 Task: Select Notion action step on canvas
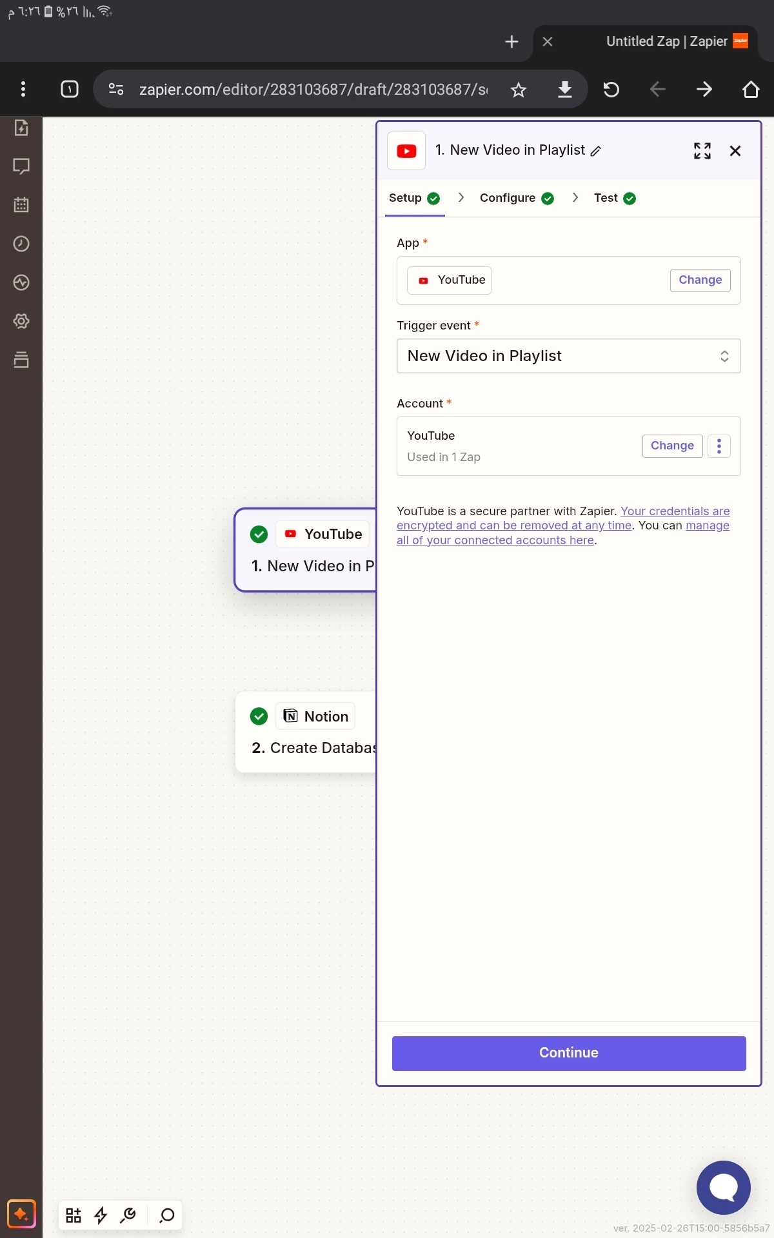pyautogui.click(x=306, y=732)
